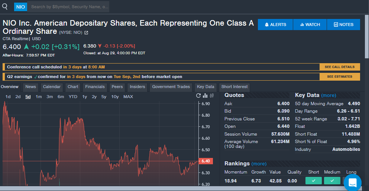Switch to the News tab
This screenshot has height=191, width=369.
[30, 87]
